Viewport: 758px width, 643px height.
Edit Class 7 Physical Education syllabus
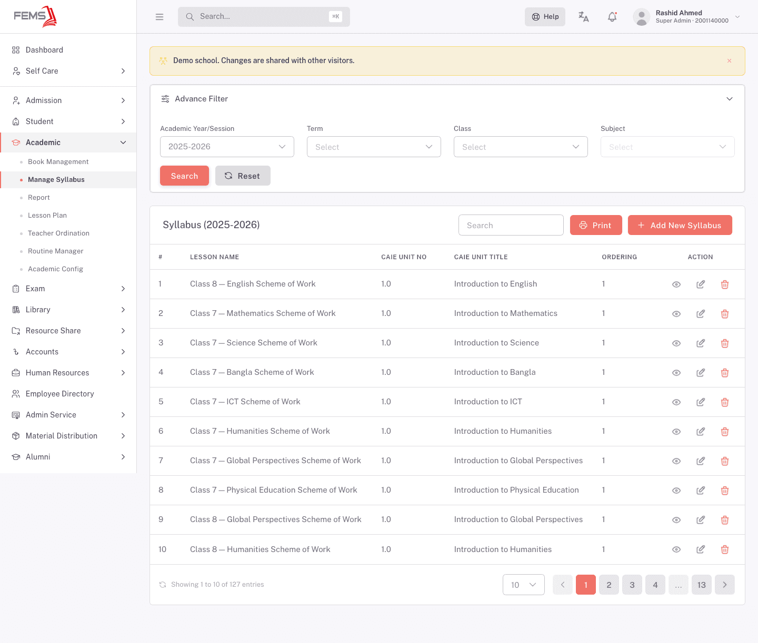(x=701, y=491)
